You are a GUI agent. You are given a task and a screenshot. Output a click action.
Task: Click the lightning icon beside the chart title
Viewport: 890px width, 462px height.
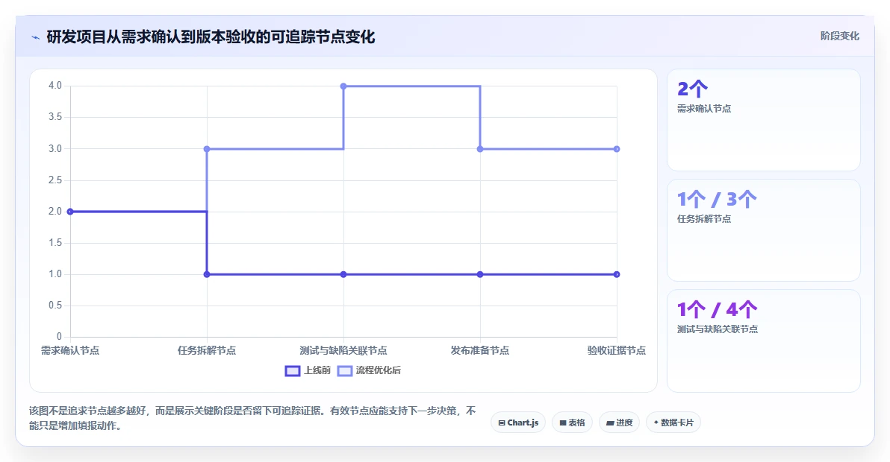36,38
